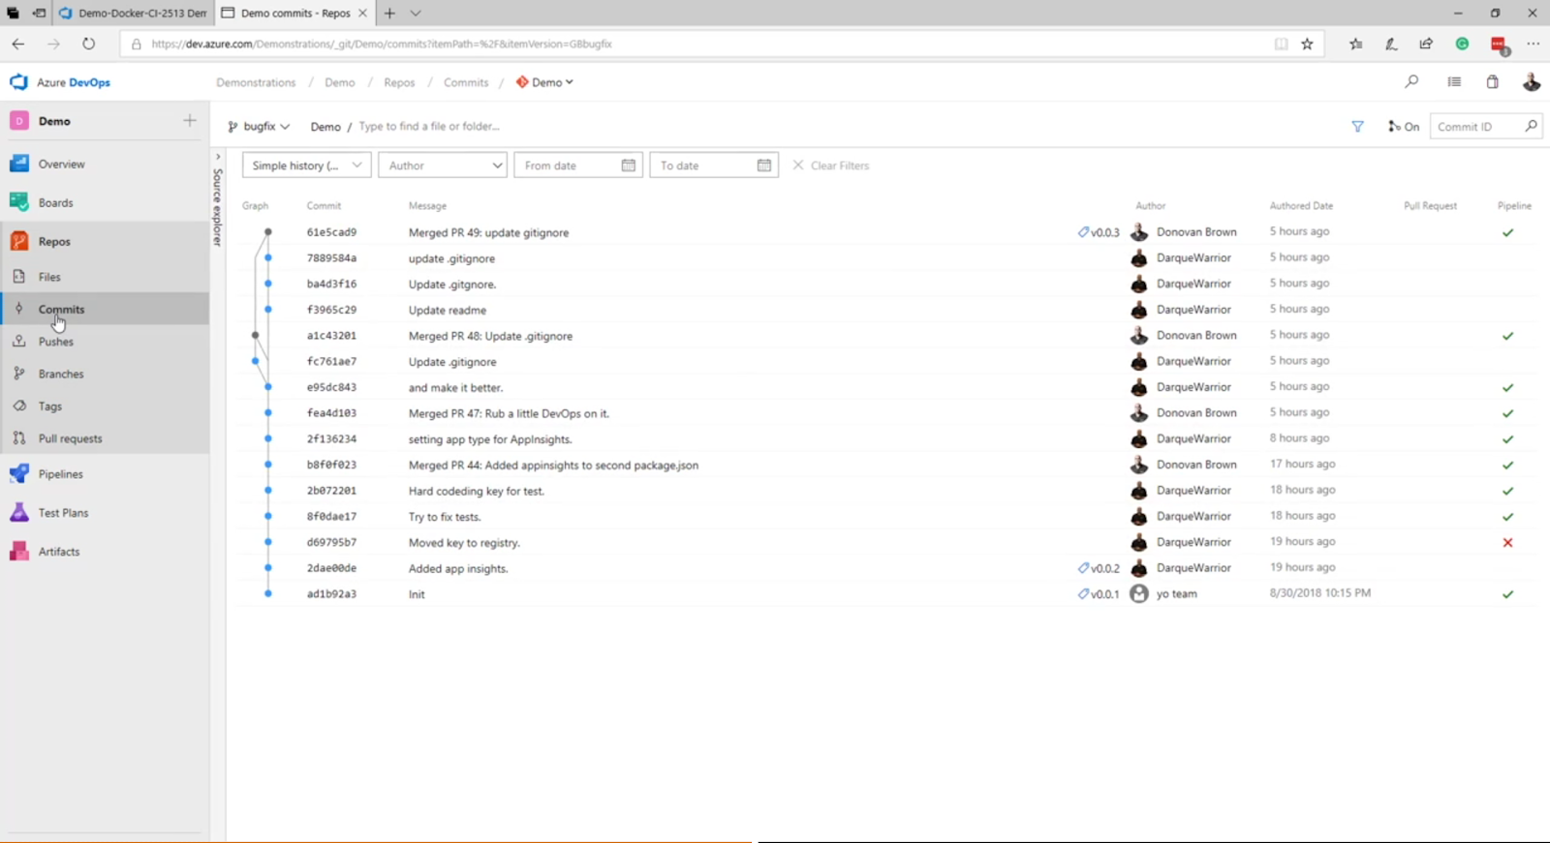The width and height of the screenshot is (1550, 843).
Task: Open the Demo repository dropdown in breadcrumb
Action: pyautogui.click(x=544, y=82)
